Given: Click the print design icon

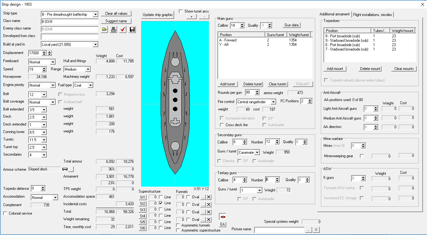Looking at the screenshot, I should (114, 29).
